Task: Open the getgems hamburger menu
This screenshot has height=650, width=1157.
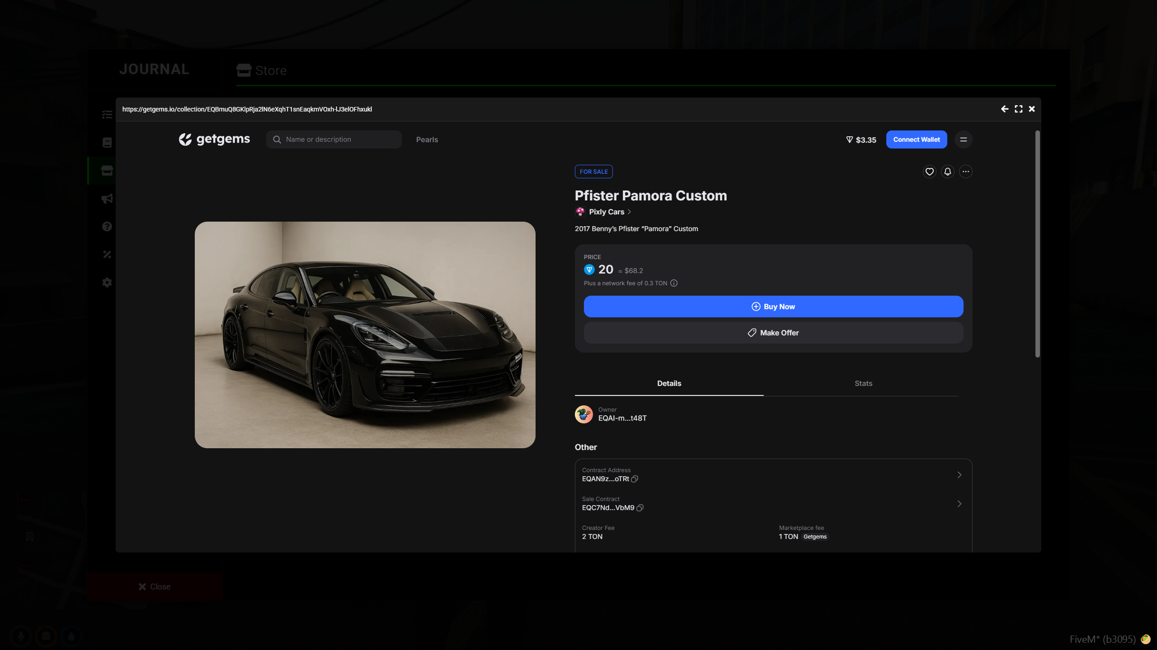Action: (x=964, y=139)
